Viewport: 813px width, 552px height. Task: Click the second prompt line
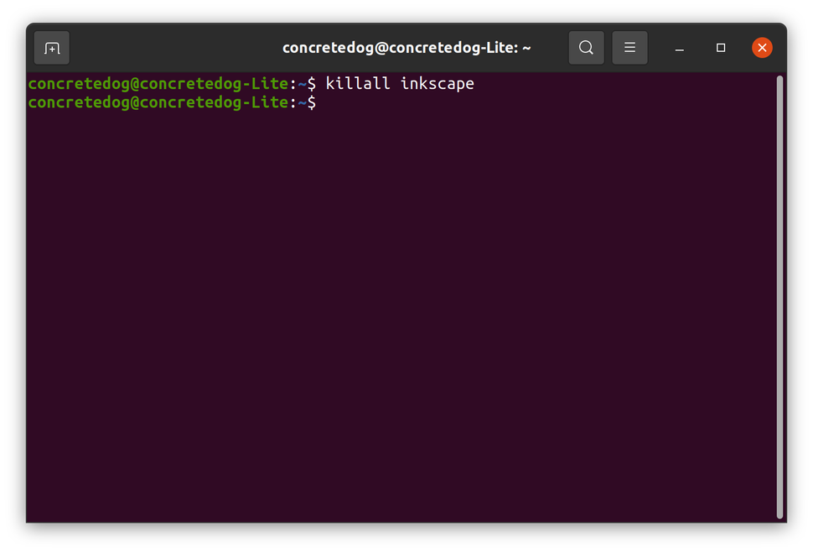click(168, 102)
